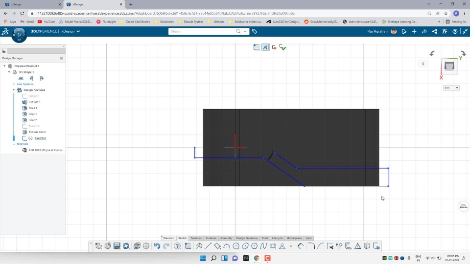Screen dimensions: 470x264
Task: Open the search options dropdown arrow
Action: point(245,31)
